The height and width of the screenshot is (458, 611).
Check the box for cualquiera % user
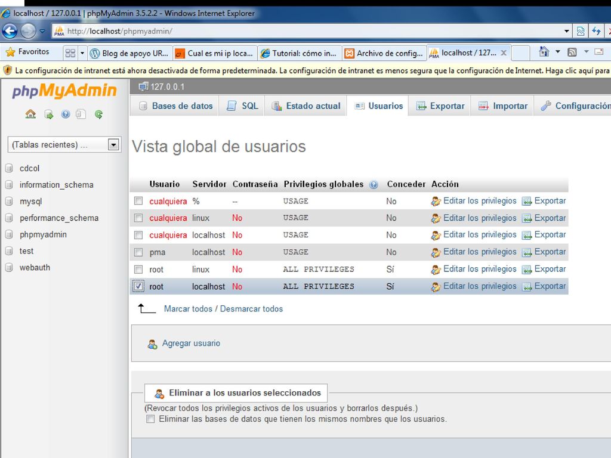(x=138, y=201)
